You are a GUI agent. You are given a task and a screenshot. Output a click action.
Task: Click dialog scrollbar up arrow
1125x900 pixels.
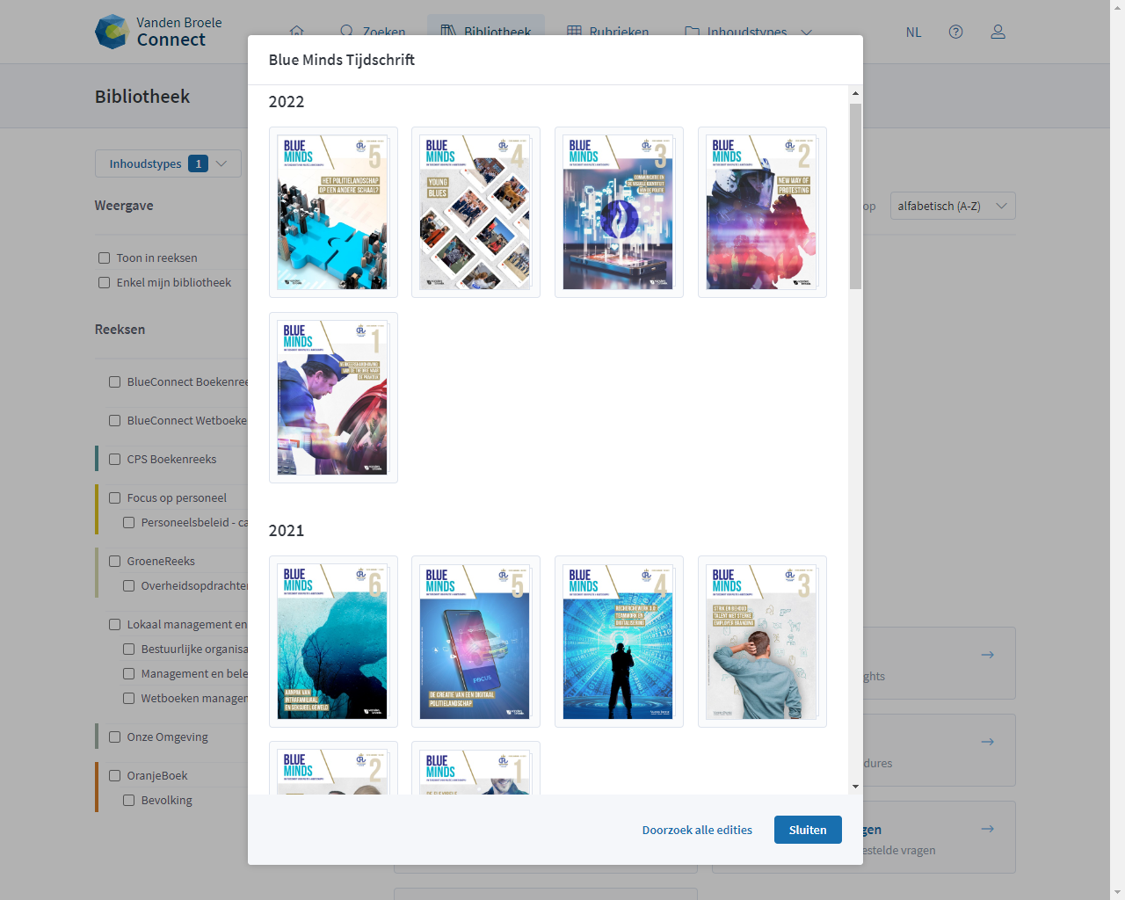click(855, 93)
